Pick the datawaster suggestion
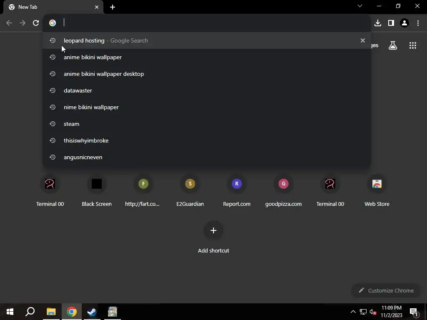The image size is (427, 320). (207, 90)
